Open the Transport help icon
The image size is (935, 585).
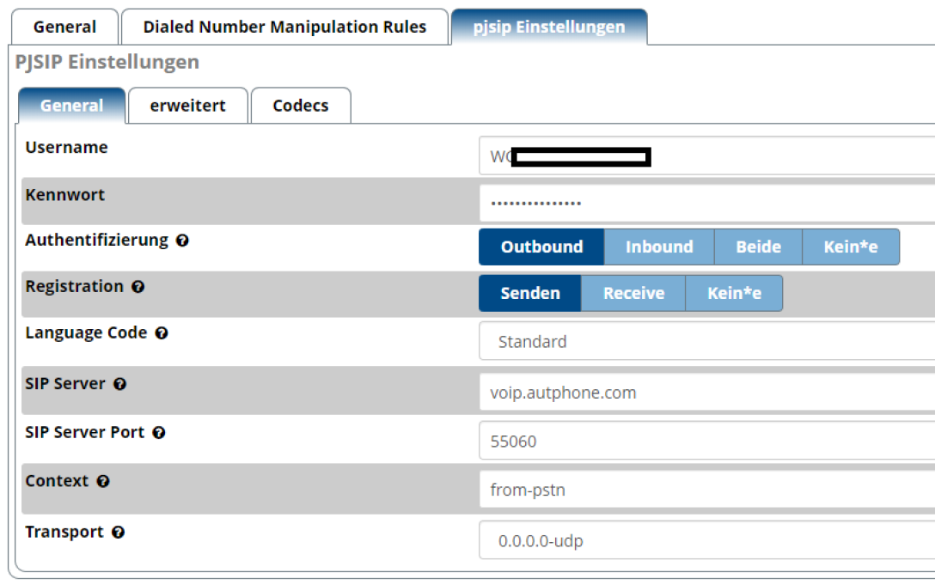119,533
